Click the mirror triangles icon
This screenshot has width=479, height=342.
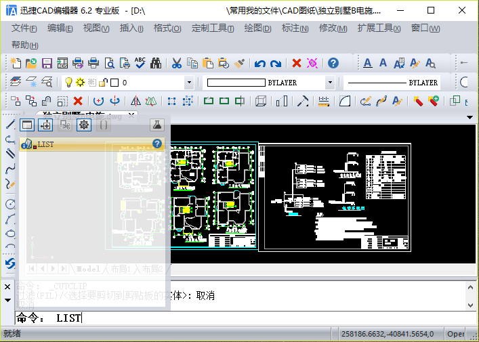tap(136, 101)
